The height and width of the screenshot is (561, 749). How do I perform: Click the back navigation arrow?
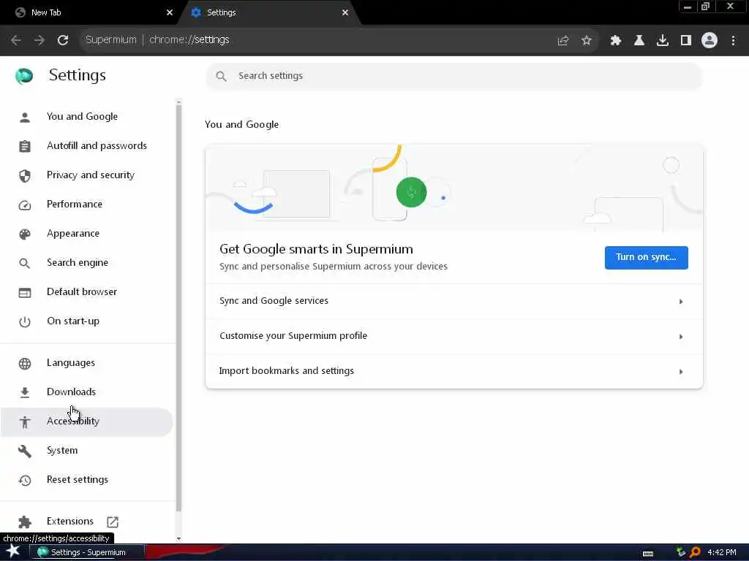(16, 40)
